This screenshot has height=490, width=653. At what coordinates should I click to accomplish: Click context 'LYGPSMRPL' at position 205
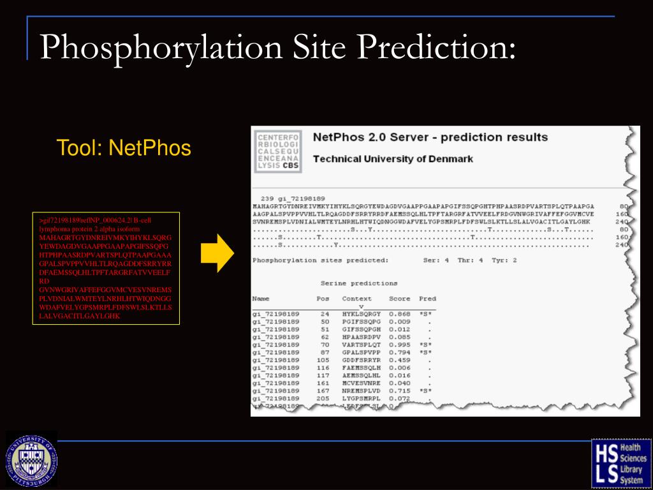(361, 398)
